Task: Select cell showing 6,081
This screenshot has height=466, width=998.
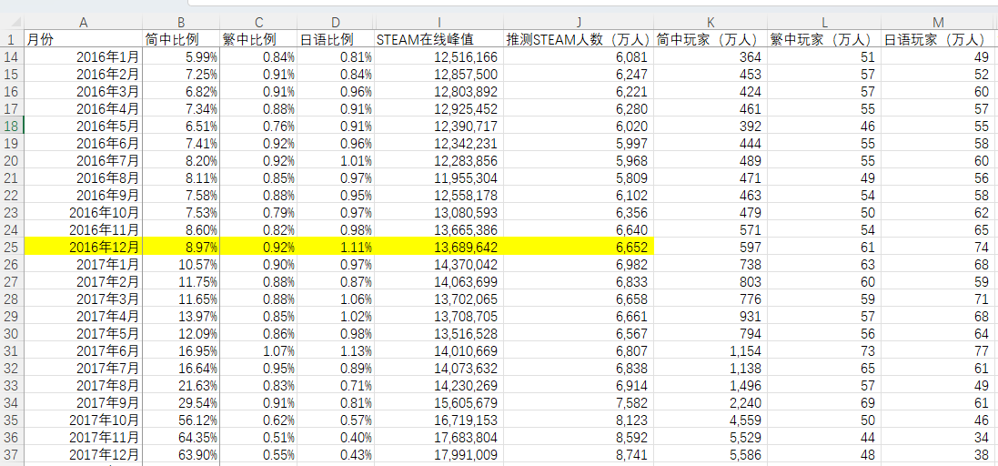Action: (579, 57)
